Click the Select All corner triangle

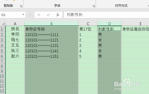pos(3,23)
